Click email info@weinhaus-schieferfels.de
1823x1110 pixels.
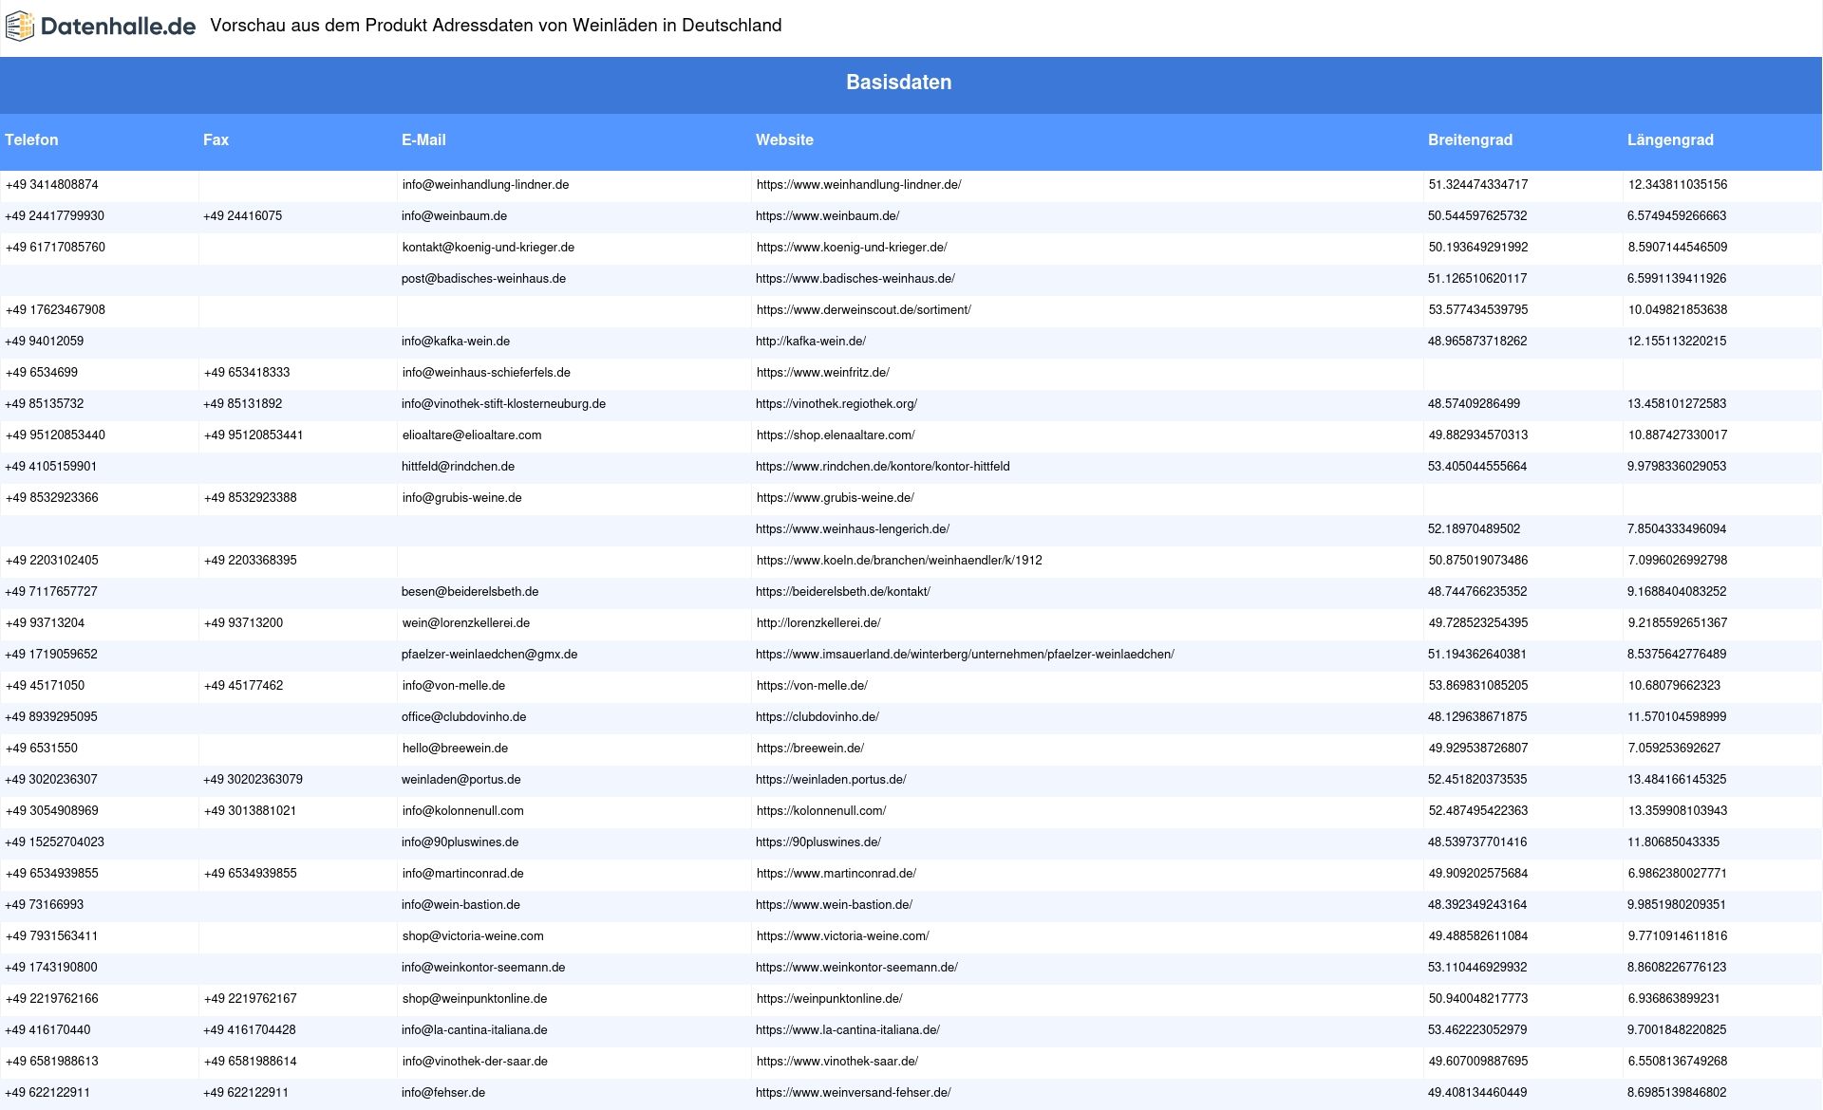(486, 373)
